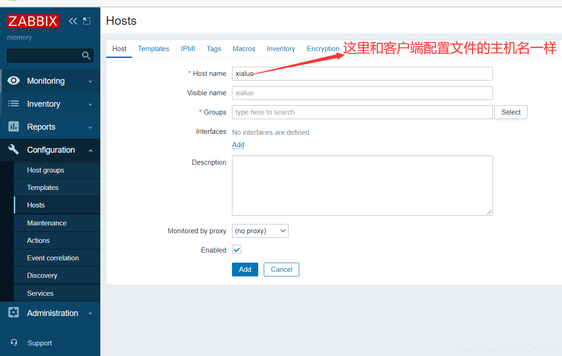
Task: Click the 'memory' server name text
Action: pos(19,37)
